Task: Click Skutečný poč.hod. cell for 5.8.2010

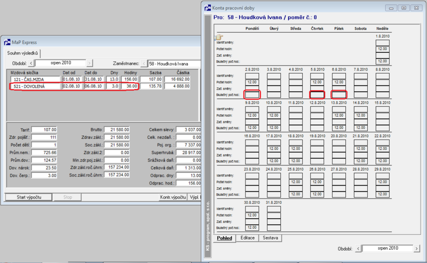Action: point(317,95)
